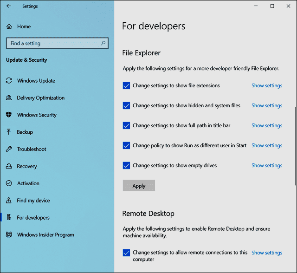The image size is (297, 273).
Task: Show settings for Run as different user
Action: coord(267,145)
